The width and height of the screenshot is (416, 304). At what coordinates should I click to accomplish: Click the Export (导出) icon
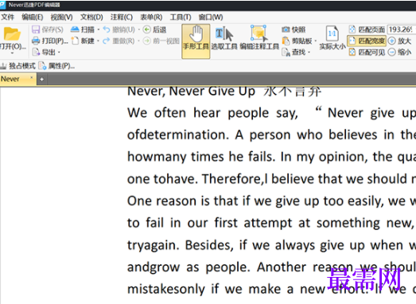tap(36, 52)
